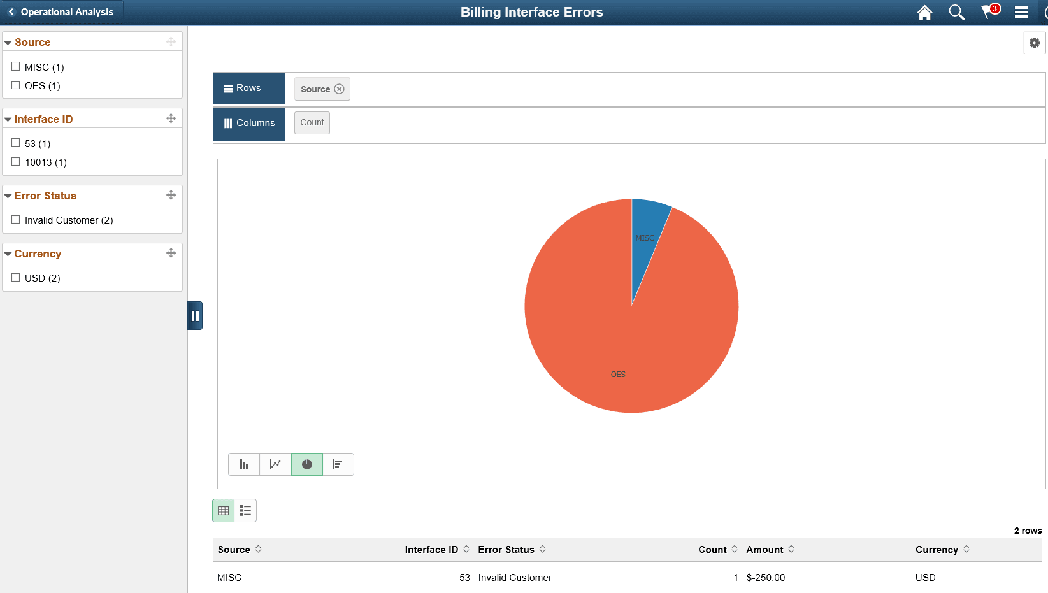The width and height of the screenshot is (1048, 593).
Task: Check the USD currency filter
Action: point(16,278)
